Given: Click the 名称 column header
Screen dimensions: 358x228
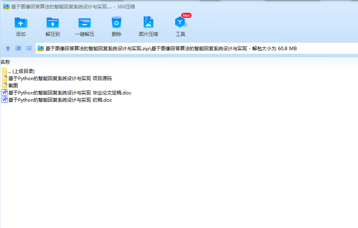Looking at the screenshot, I should (5, 62).
